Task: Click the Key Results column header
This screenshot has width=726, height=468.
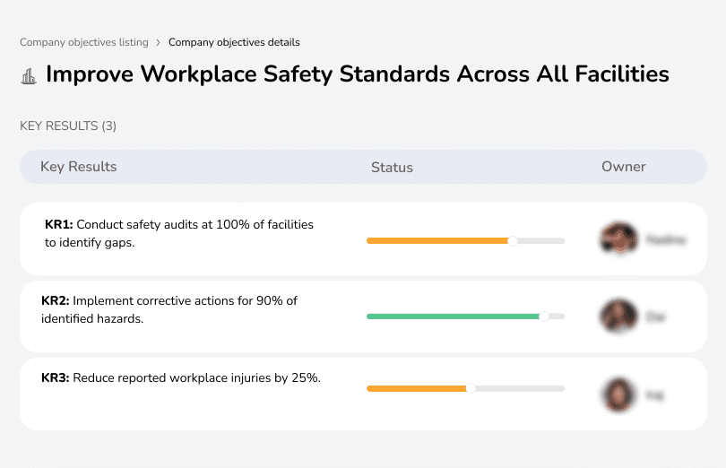Action: [x=78, y=167]
